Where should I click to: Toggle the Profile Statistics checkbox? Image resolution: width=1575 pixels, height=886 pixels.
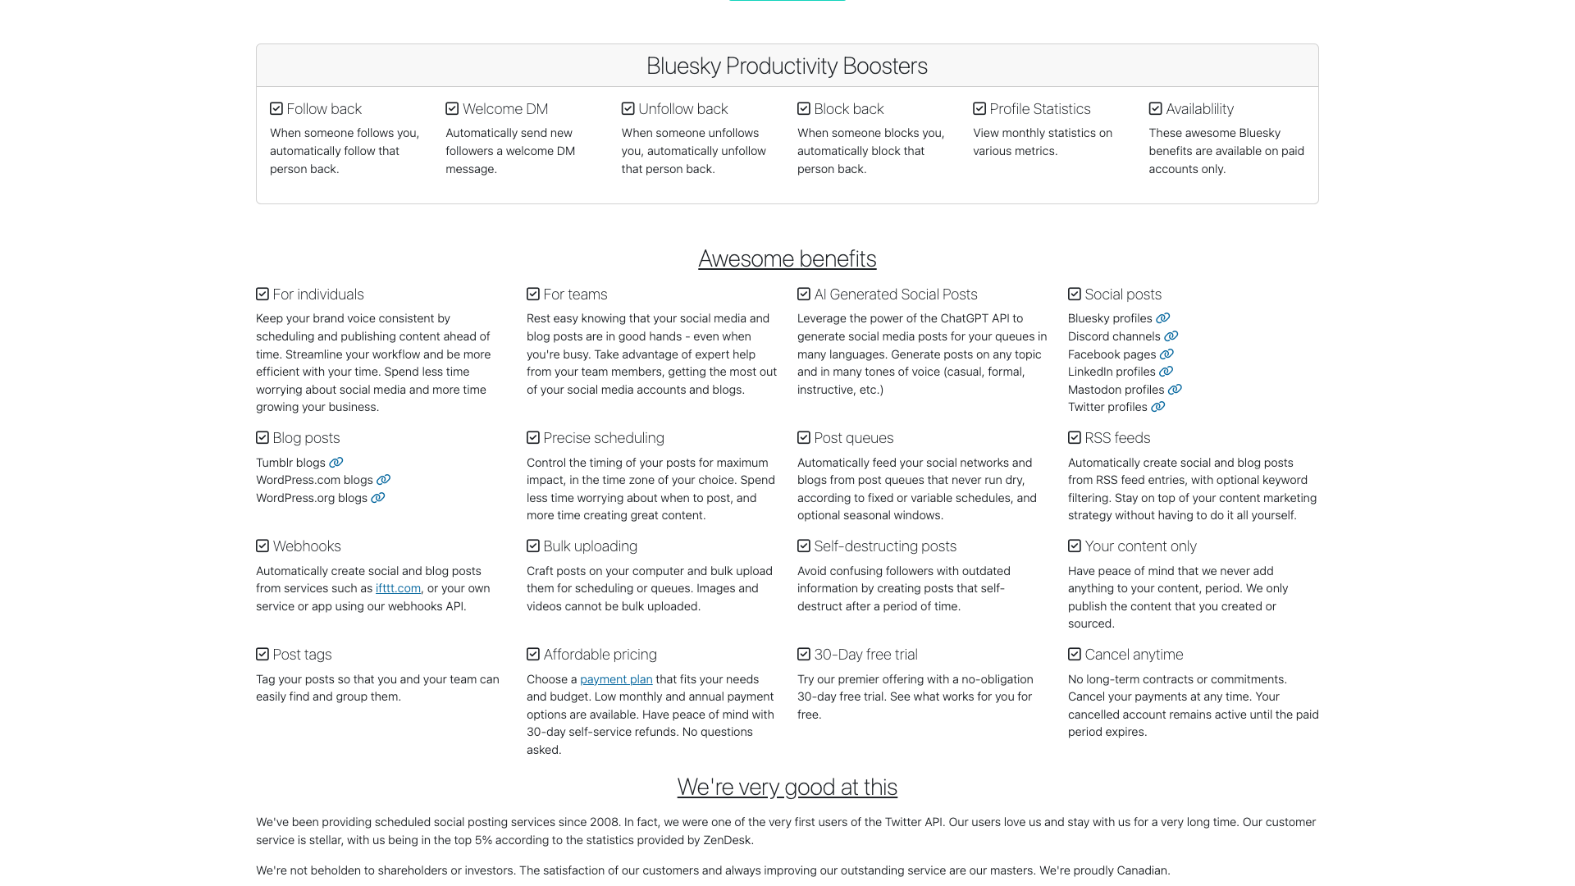(x=979, y=108)
